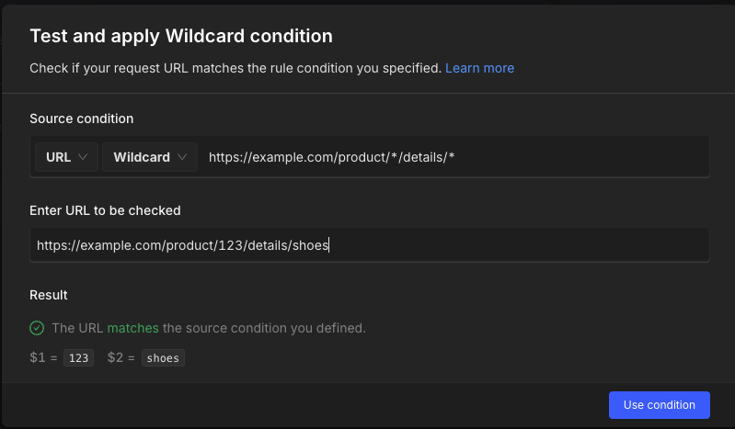Click the $1 variable label

tap(40, 358)
